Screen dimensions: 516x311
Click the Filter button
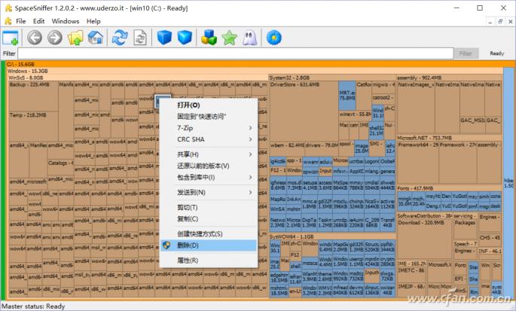click(466, 53)
